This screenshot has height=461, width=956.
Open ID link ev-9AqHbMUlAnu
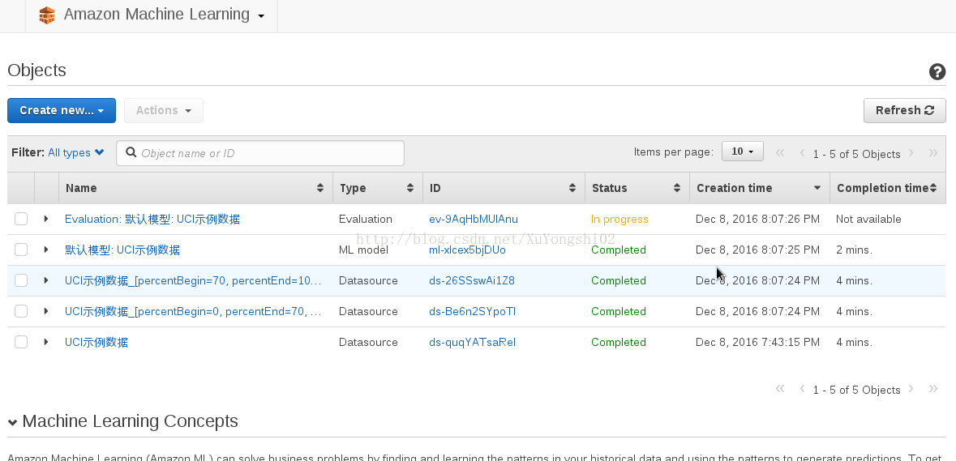(x=473, y=219)
